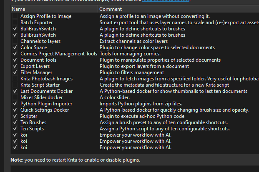Click the 'Mixer Slider docker' name
The width and height of the screenshot is (259, 172).
[x=42, y=97]
